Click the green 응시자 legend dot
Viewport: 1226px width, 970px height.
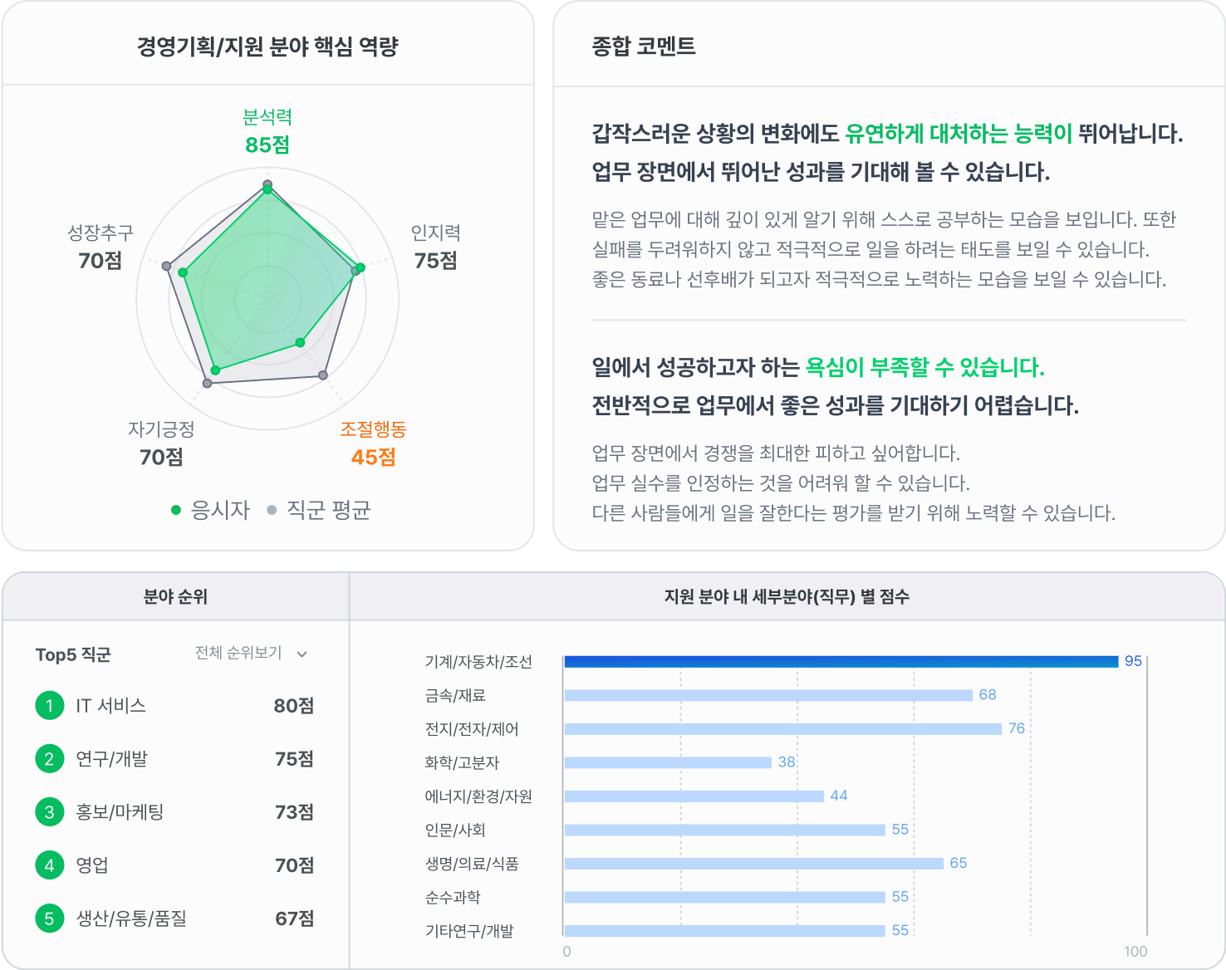pyautogui.click(x=176, y=510)
